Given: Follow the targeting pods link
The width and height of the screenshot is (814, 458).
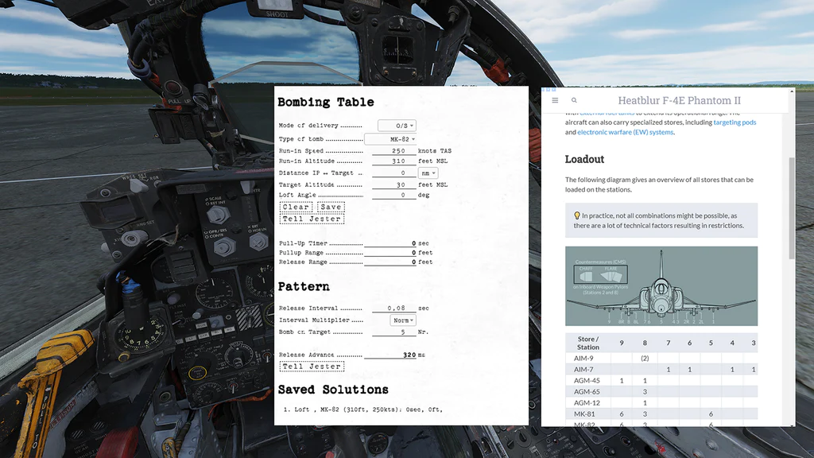Looking at the screenshot, I should [735, 122].
